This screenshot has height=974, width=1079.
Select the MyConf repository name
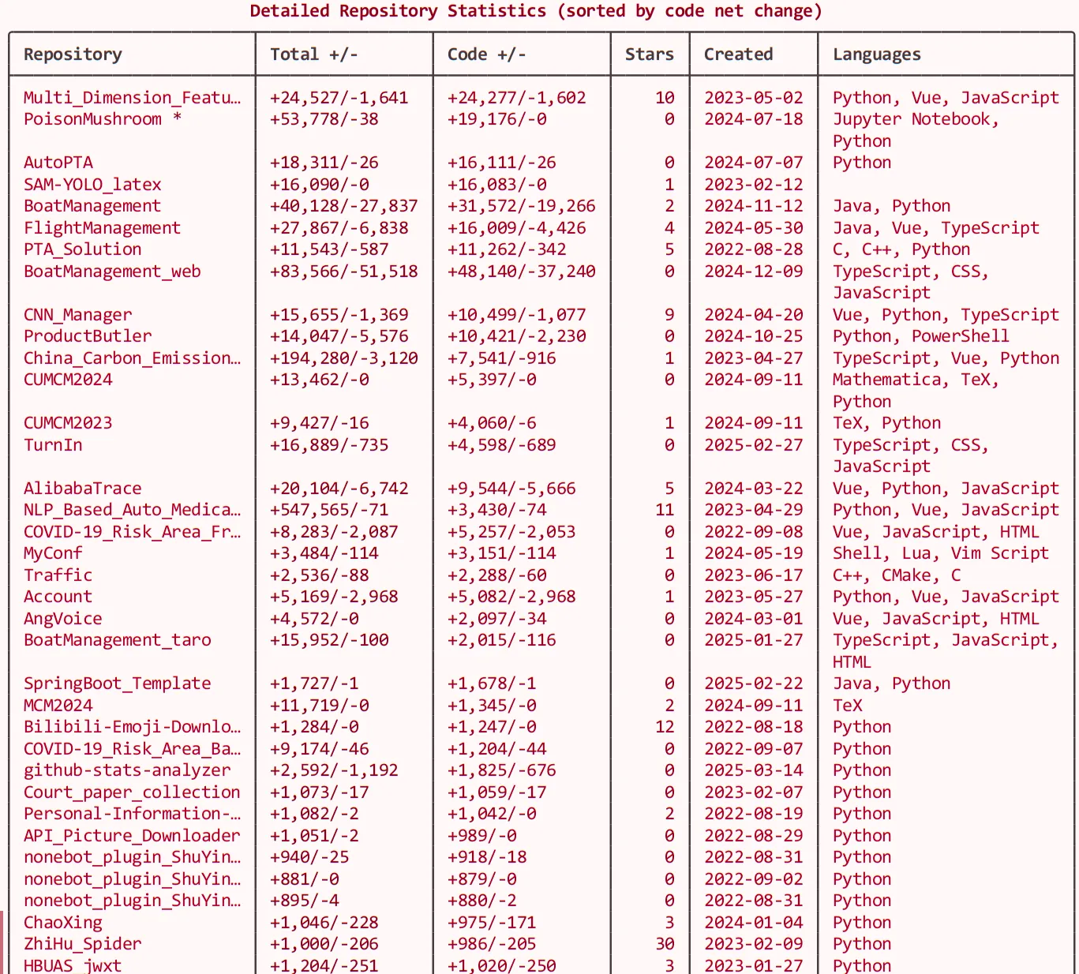click(x=53, y=553)
